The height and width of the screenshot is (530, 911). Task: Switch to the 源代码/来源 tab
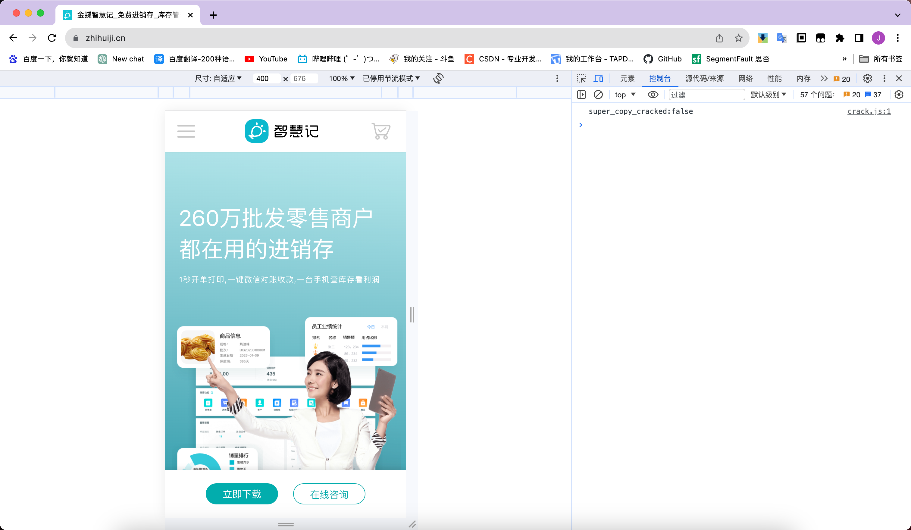pos(705,78)
